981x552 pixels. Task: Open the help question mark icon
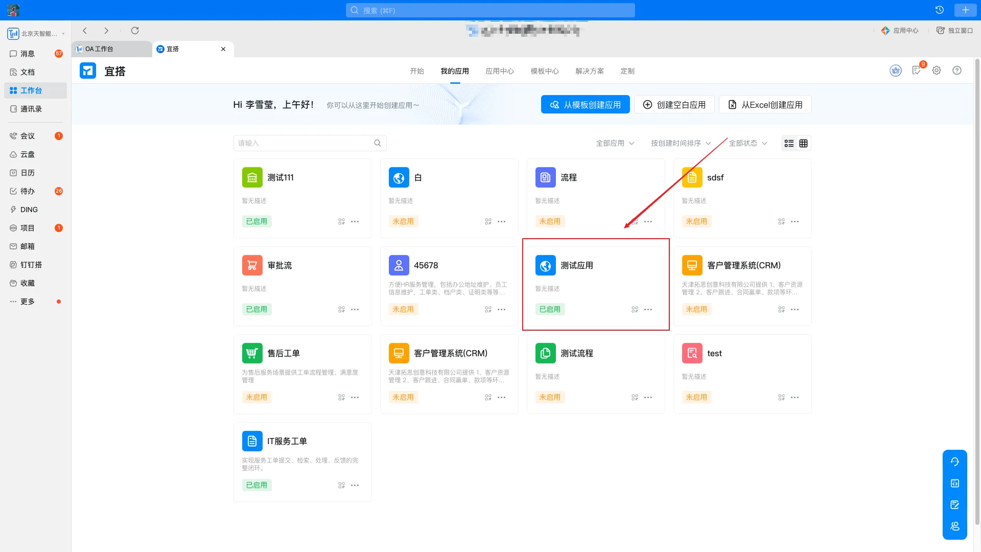[957, 71]
